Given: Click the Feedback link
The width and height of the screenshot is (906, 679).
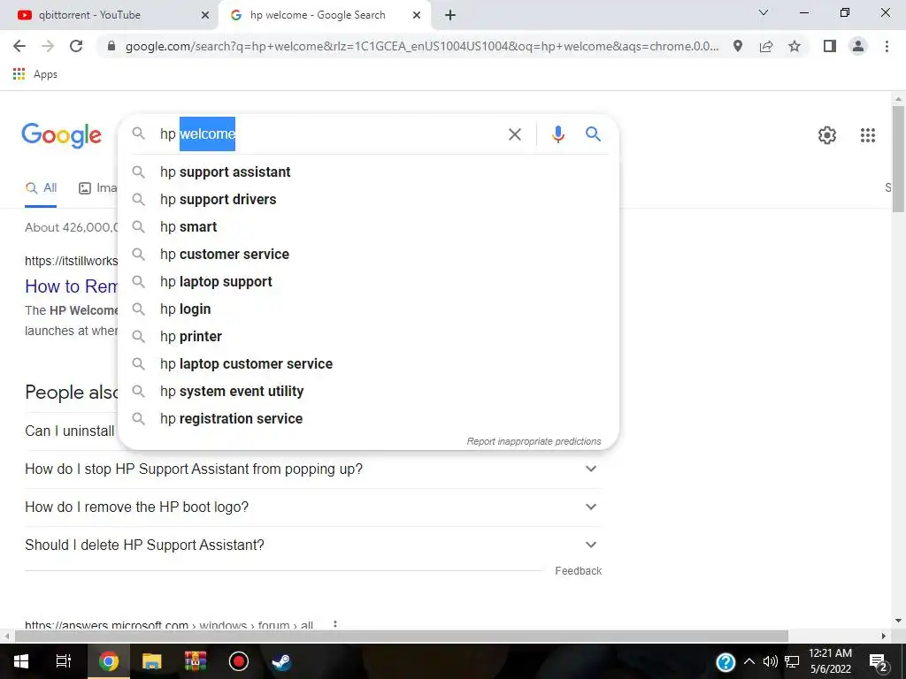Looking at the screenshot, I should [x=579, y=570].
